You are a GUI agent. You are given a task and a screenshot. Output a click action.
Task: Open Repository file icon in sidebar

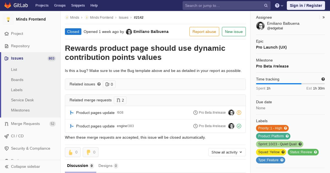coord(7,46)
